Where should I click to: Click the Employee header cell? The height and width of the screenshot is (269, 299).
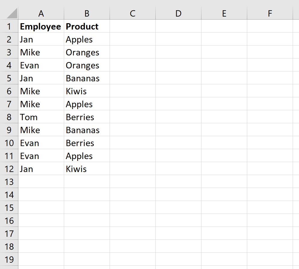click(41, 26)
